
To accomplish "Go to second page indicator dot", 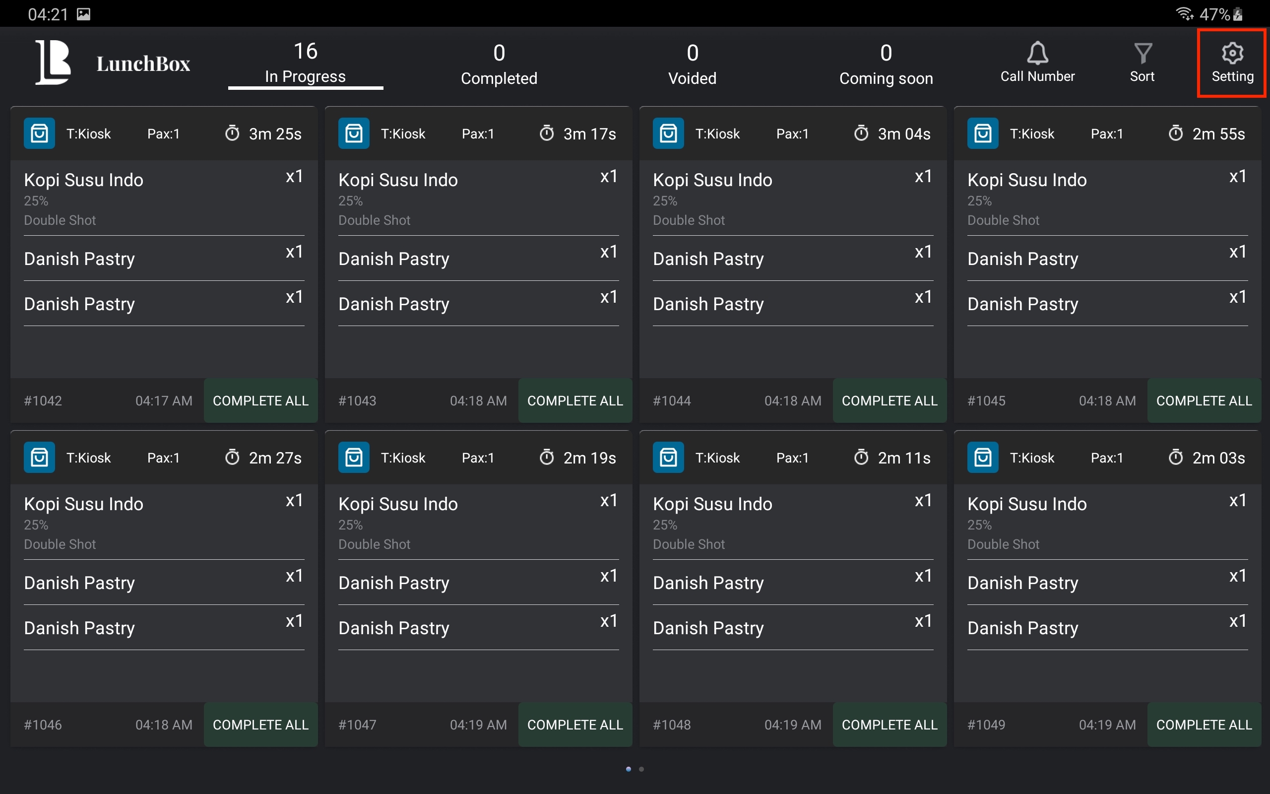I will pos(641,769).
